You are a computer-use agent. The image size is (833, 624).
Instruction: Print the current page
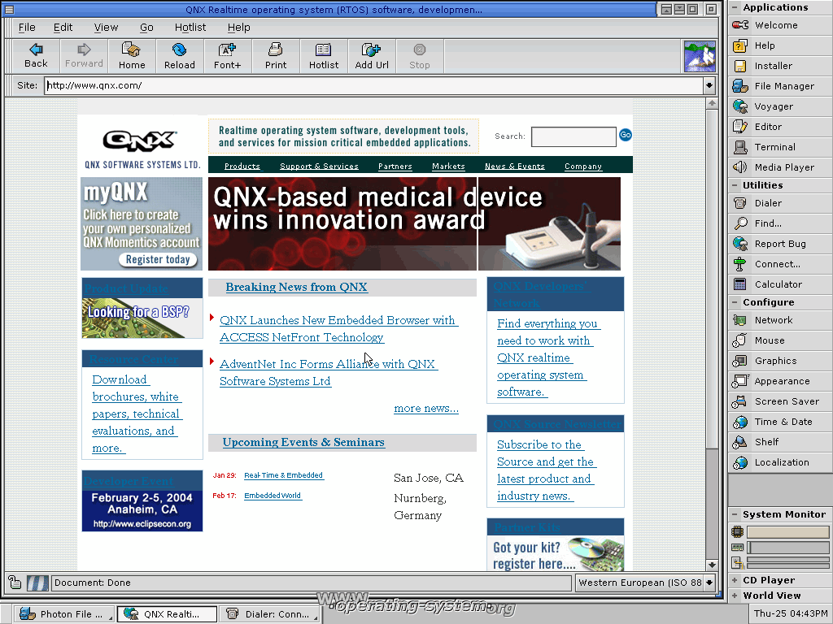(x=276, y=56)
